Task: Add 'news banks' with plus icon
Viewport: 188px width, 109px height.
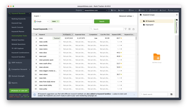Action: (60, 46)
